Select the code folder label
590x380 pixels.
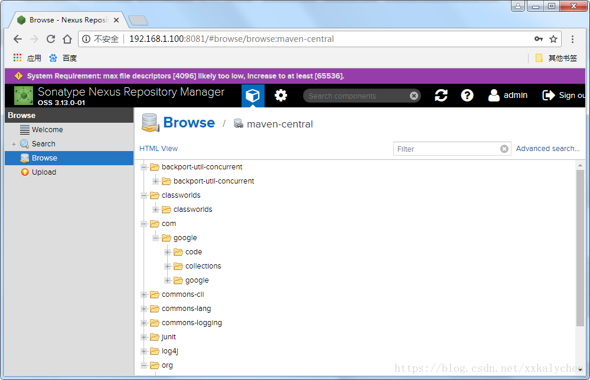(x=194, y=252)
